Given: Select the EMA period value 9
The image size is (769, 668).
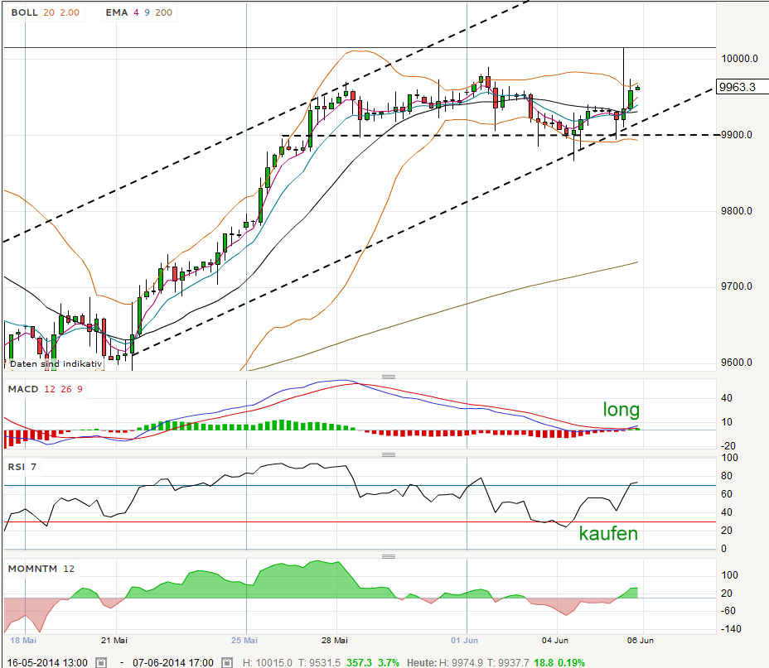Looking at the screenshot, I should [148, 12].
